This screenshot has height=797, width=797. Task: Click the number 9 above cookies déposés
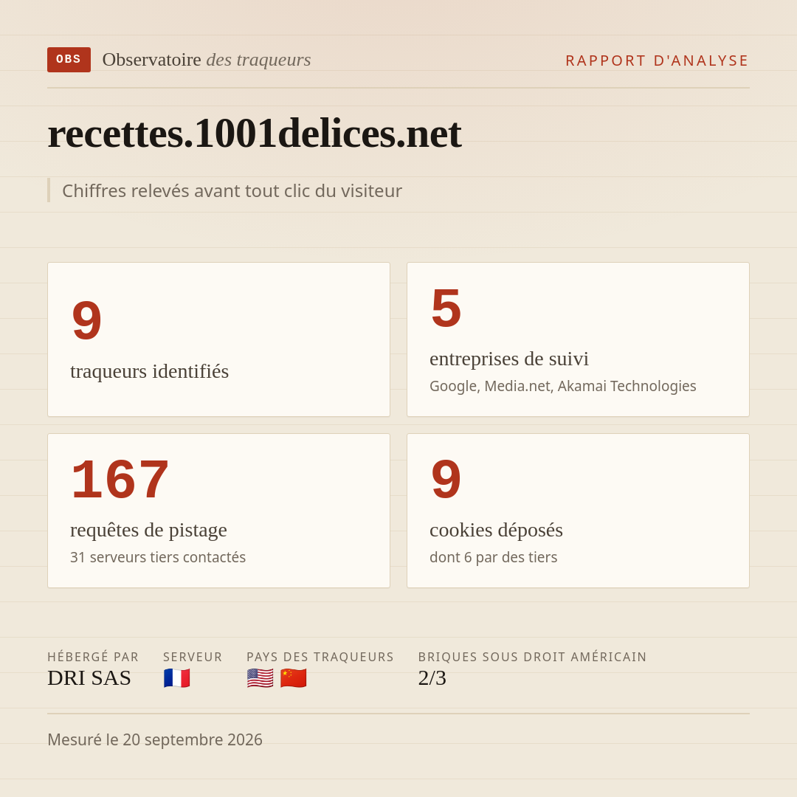(x=446, y=480)
